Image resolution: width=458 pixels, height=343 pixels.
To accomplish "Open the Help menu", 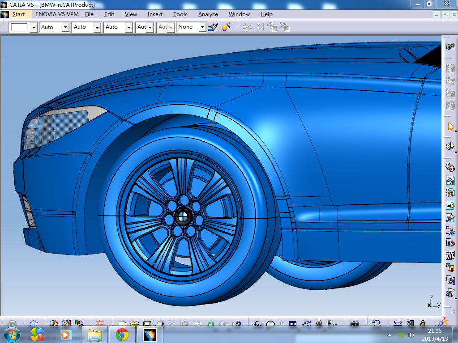I will (x=266, y=14).
